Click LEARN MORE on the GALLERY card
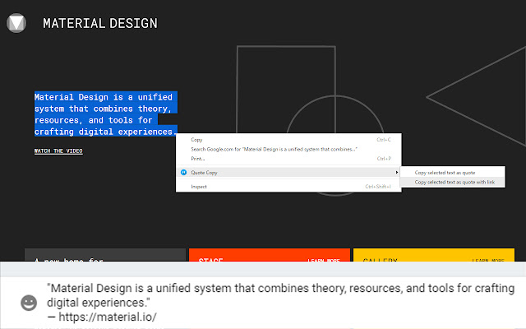526x329 pixels. coord(488,260)
